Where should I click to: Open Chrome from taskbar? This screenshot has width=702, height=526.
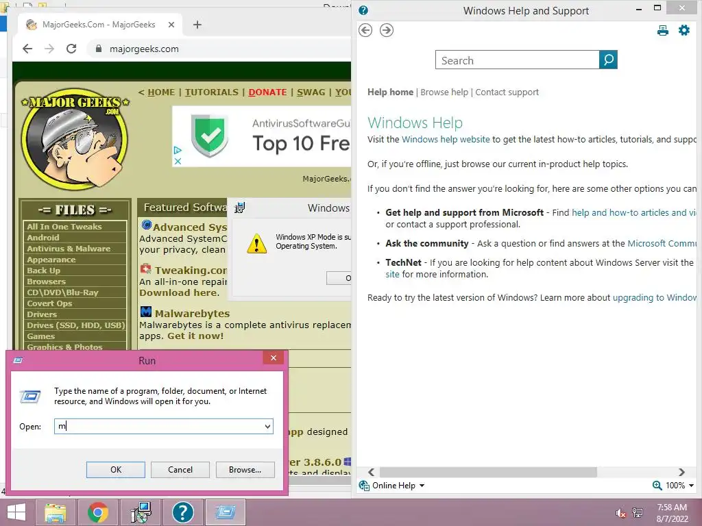point(97,512)
